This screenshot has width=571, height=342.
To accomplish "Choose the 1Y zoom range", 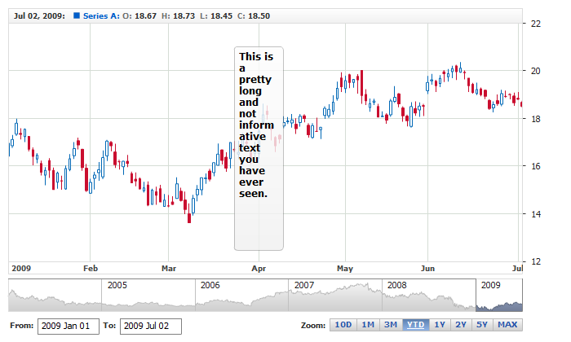I will 440,325.
